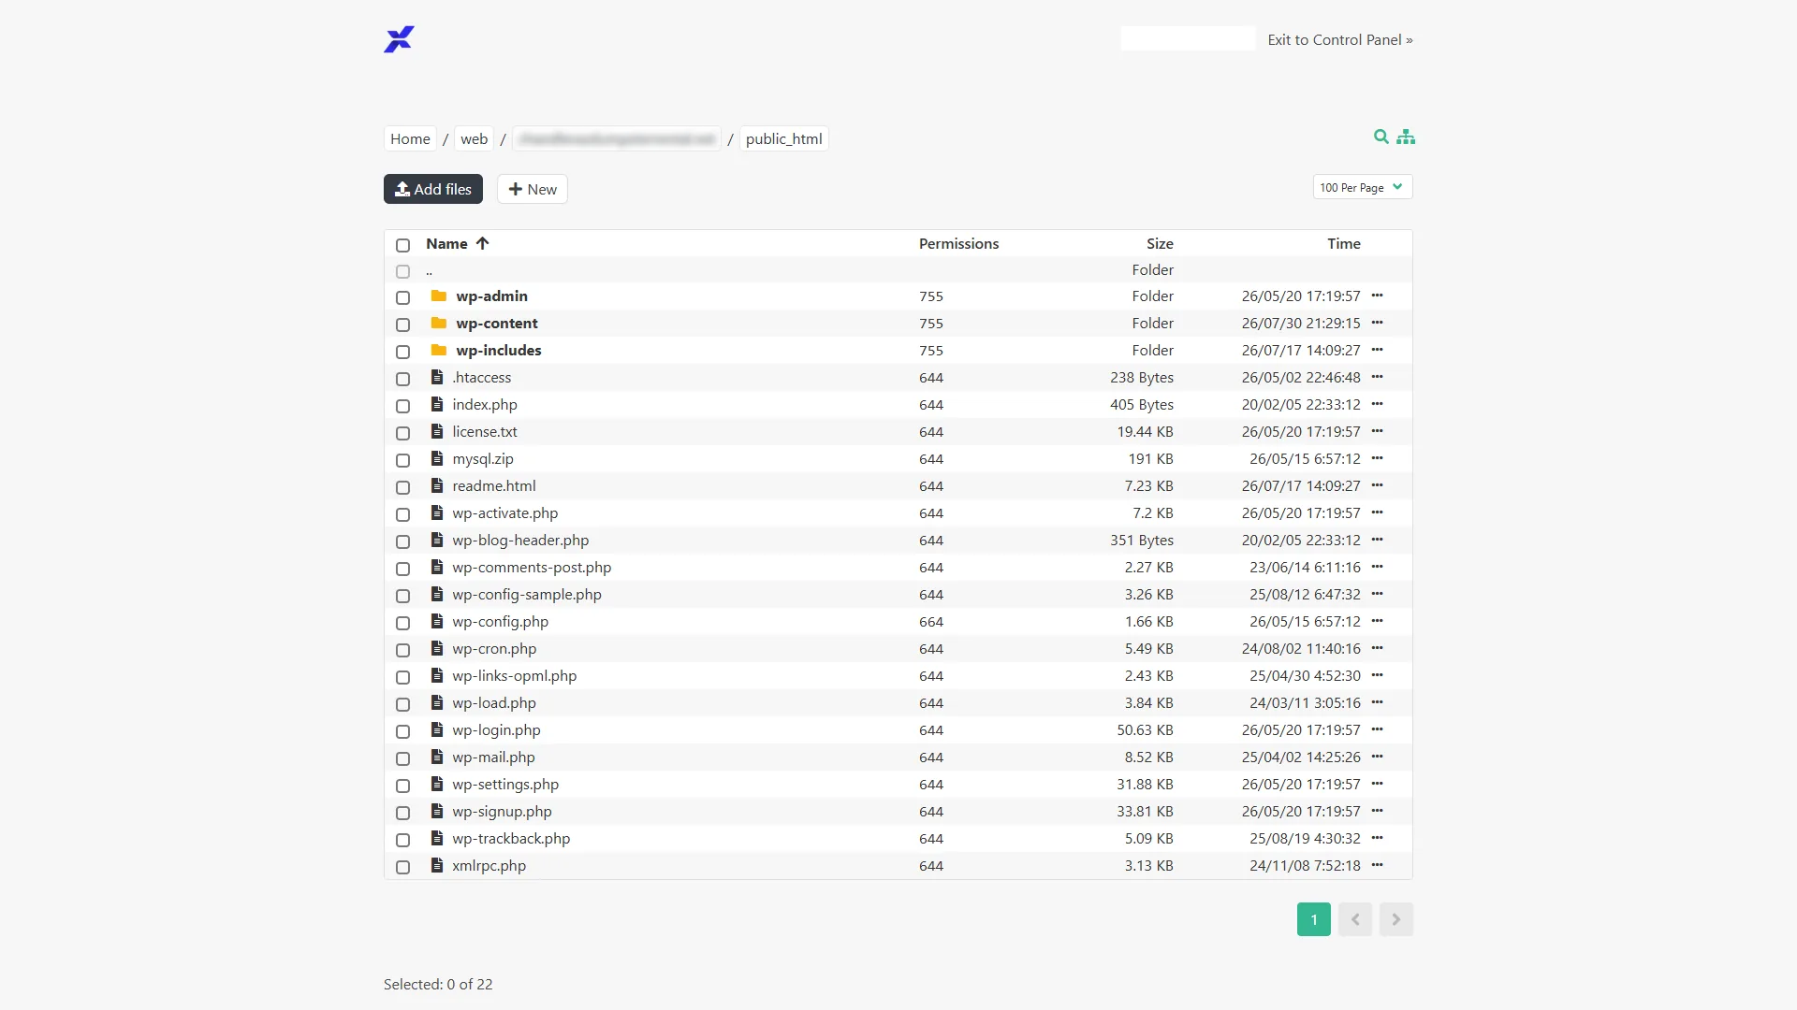Open the directory tree icon
The width and height of the screenshot is (1797, 1010).
pyautogui.click(x=1406, y=137)
